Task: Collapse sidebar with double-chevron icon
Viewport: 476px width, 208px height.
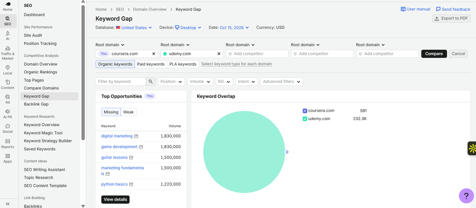Action: (x=8, y=204)
